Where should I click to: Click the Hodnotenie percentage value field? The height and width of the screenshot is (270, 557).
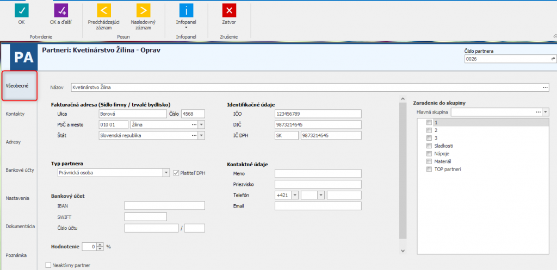point(90,246)
